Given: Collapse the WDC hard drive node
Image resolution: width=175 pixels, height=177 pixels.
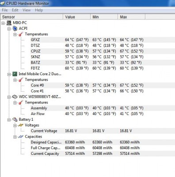Looking at the screenshot, I should pos(9,97).
